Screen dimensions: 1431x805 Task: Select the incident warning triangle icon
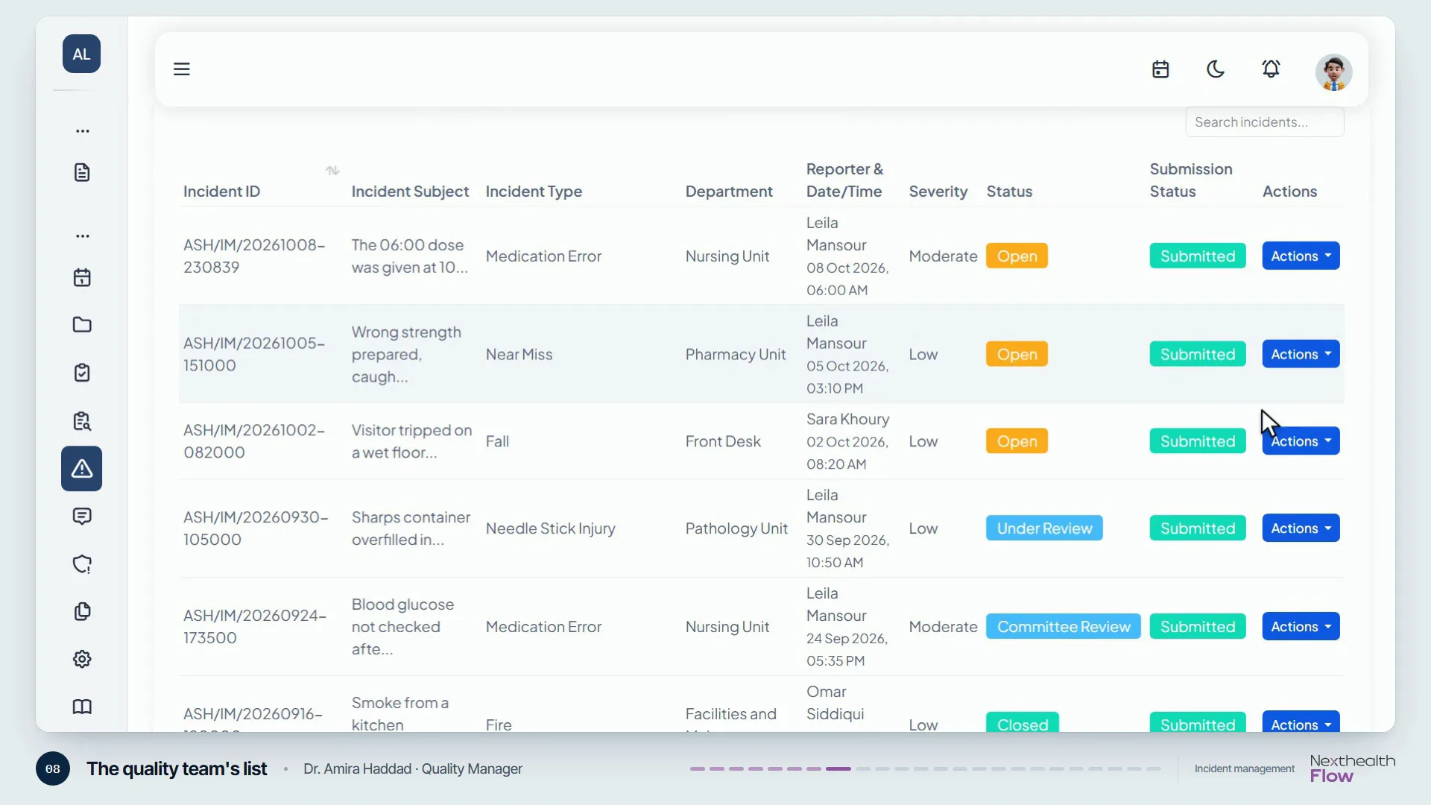point(82,469)
